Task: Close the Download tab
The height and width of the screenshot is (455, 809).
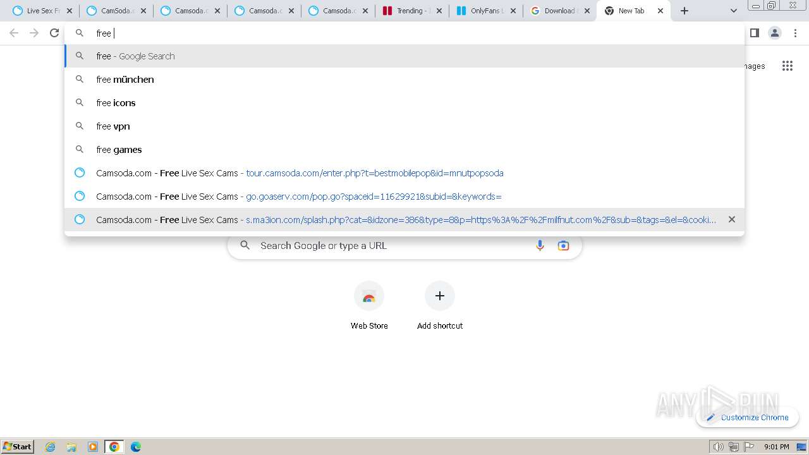Action: 587,11
